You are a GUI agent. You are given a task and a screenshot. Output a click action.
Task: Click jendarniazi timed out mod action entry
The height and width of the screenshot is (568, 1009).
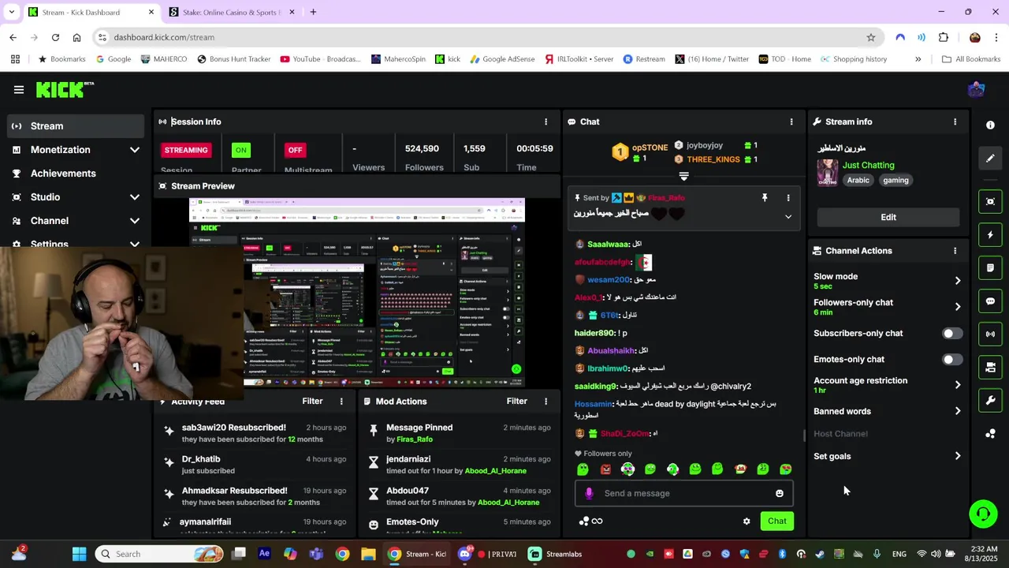tap(459, 465)
